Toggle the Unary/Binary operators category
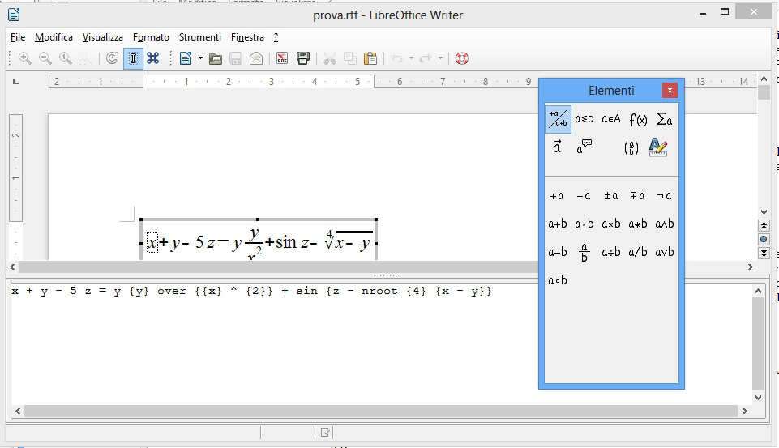779x448 pixels. click(x=558, y=119)
